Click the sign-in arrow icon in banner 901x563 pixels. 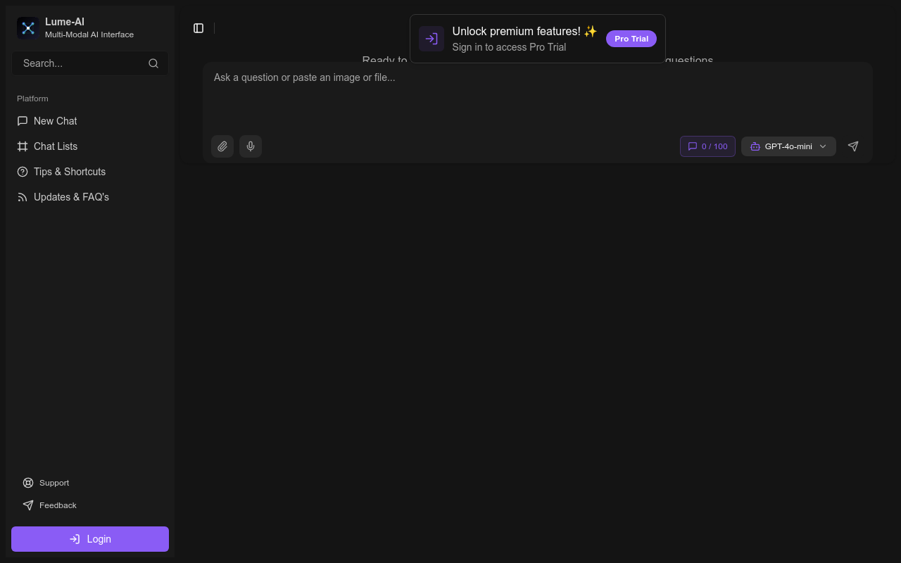pos(431,39)
